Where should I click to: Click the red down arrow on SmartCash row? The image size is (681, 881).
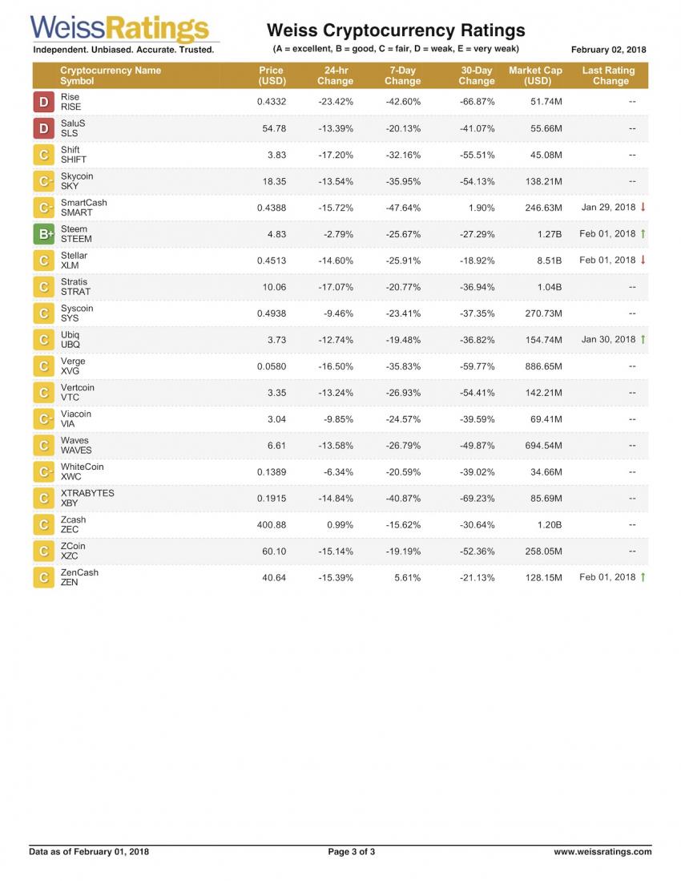643,207
